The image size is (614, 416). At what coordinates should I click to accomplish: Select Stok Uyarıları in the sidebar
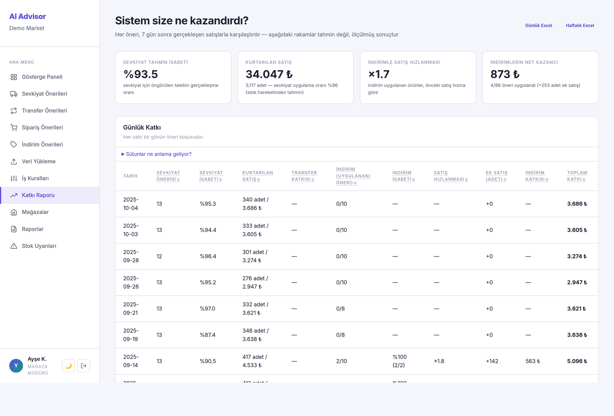tap(50, 246)
